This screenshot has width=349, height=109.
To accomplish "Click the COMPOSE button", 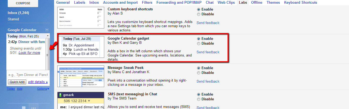I will [23, 3].
